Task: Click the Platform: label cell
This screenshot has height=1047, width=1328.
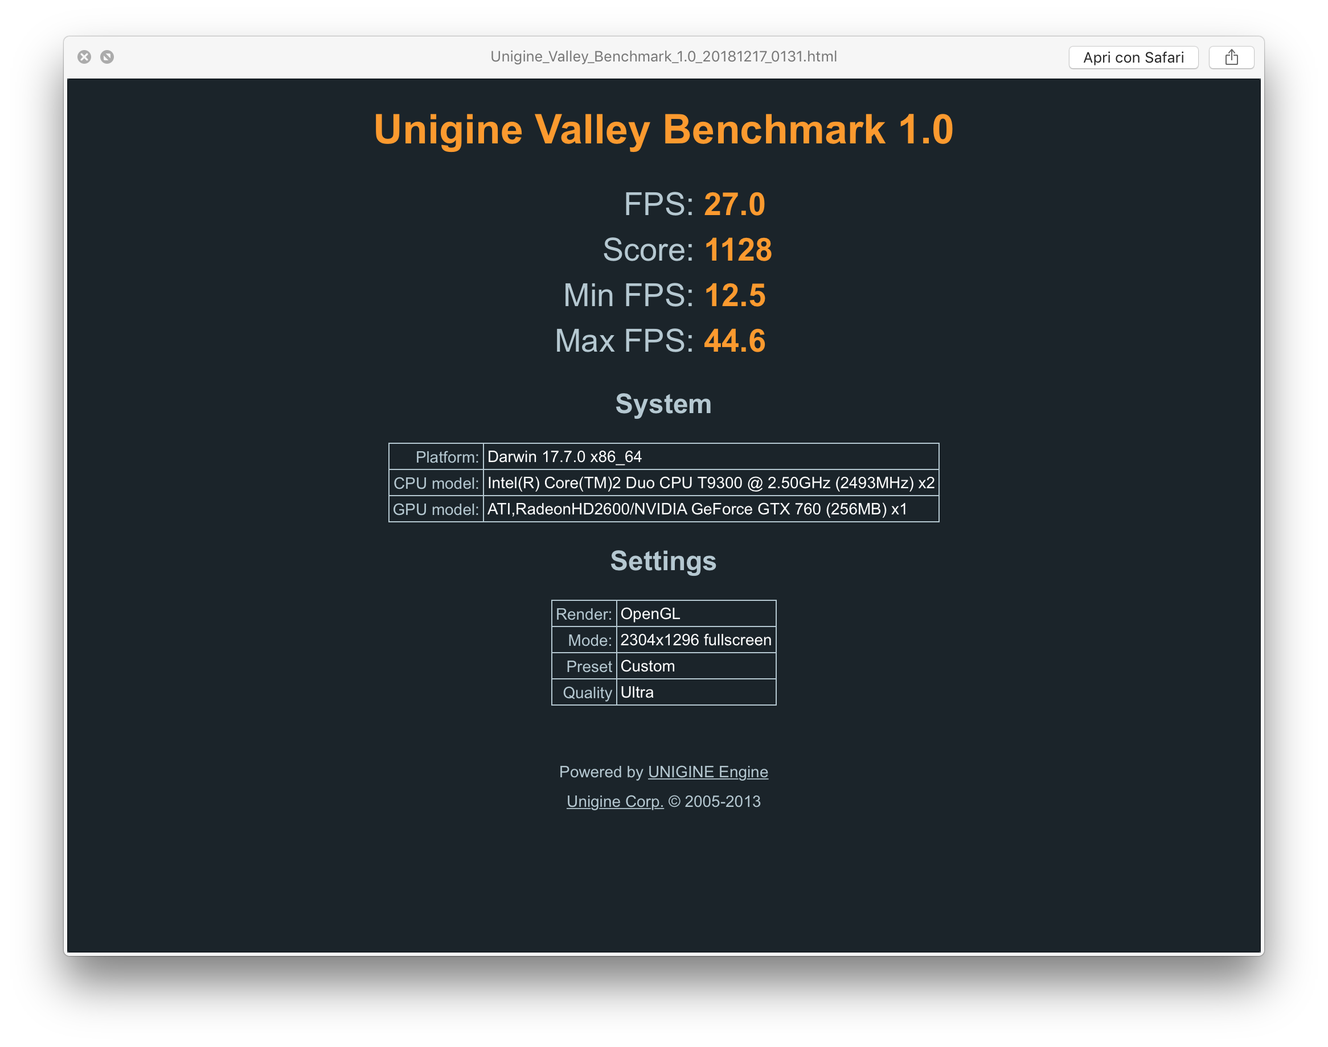Action: pyautogui.click(x=436, y=457)
